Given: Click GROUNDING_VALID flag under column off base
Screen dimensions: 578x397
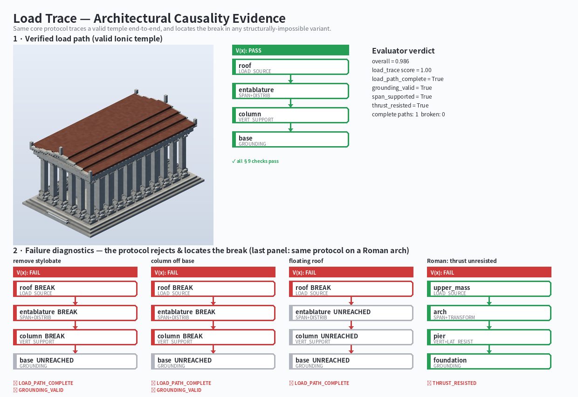Looking at the screenshot, I should point(176,390).
